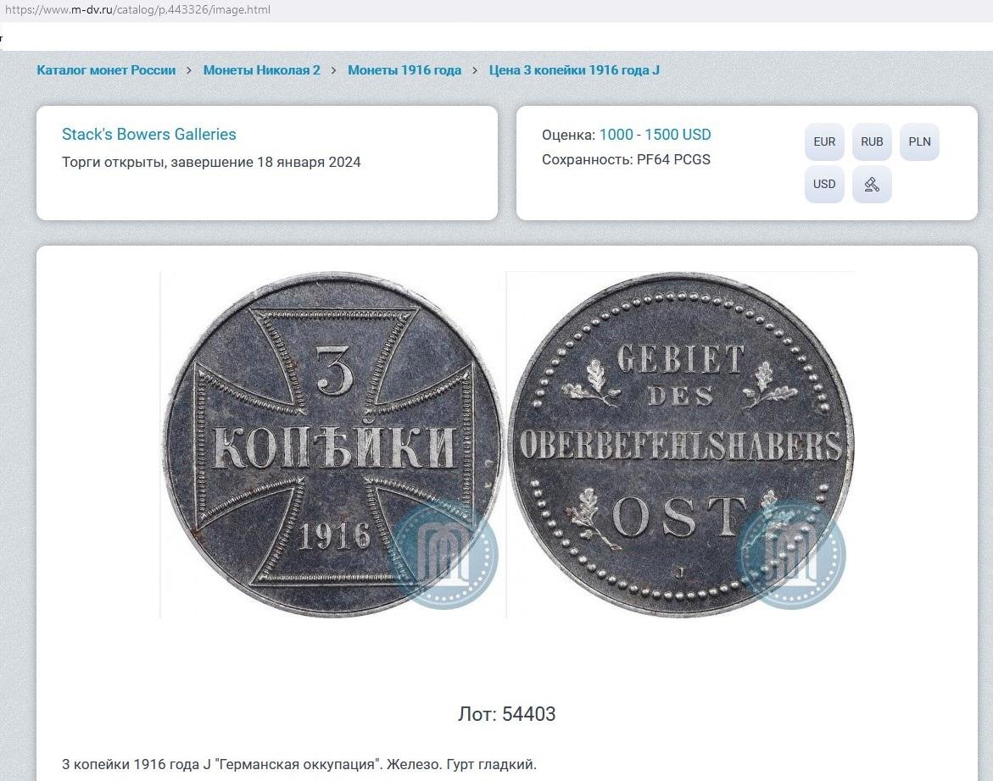Click the watermark logo on the reverse image

click(792, 555)
